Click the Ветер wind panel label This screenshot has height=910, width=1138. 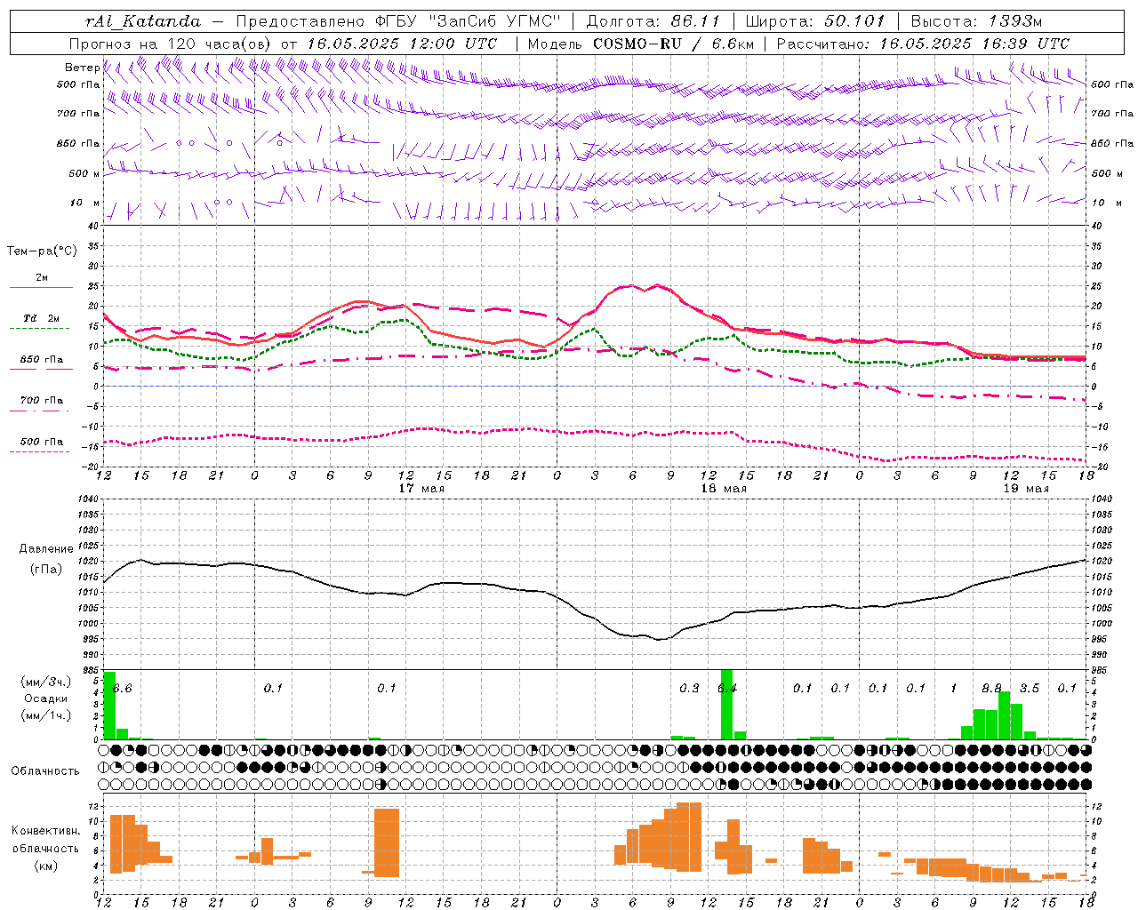(82, 68)
